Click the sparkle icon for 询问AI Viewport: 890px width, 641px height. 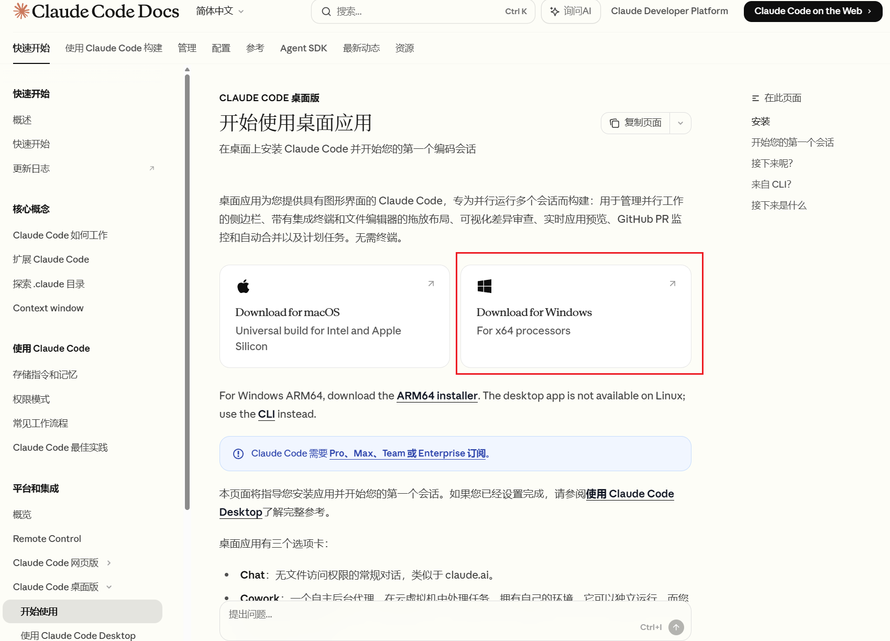click(x=554, y=12)
